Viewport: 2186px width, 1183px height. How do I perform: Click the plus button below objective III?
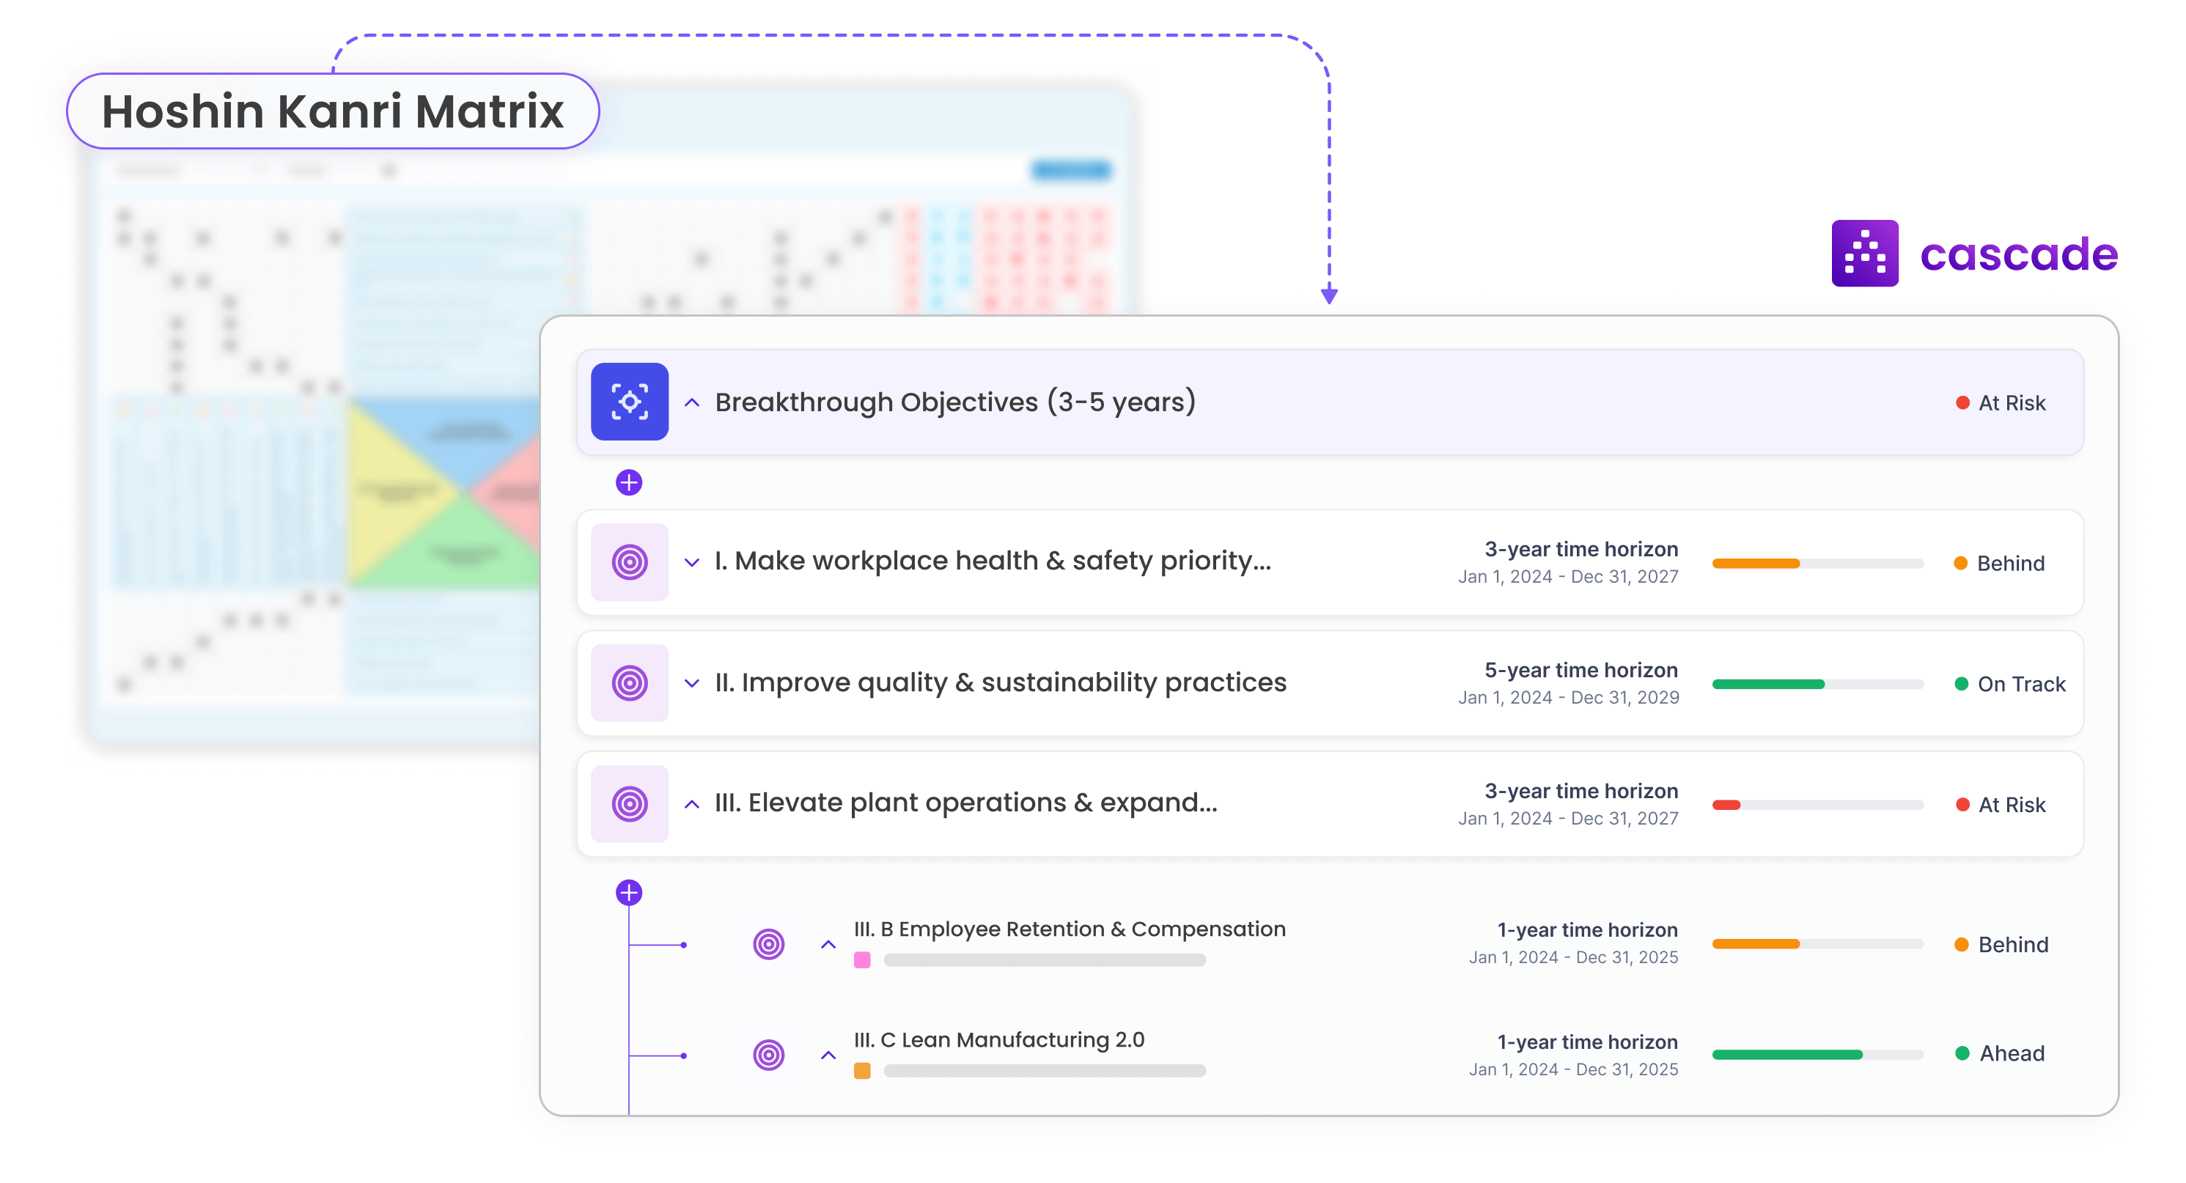click(629, 892)
